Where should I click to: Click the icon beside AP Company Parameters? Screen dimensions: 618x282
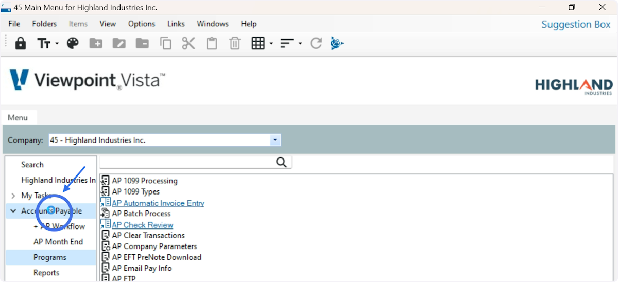[x=105, y=246]
